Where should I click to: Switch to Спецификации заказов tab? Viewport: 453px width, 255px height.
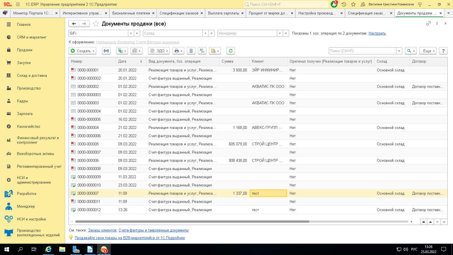pyautogui.click(x=179, y=13)
